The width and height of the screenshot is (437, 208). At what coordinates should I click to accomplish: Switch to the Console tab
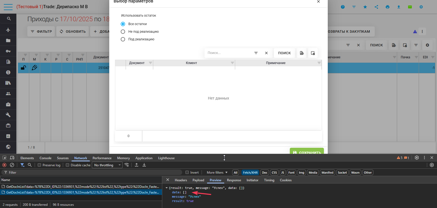[45, 158]
